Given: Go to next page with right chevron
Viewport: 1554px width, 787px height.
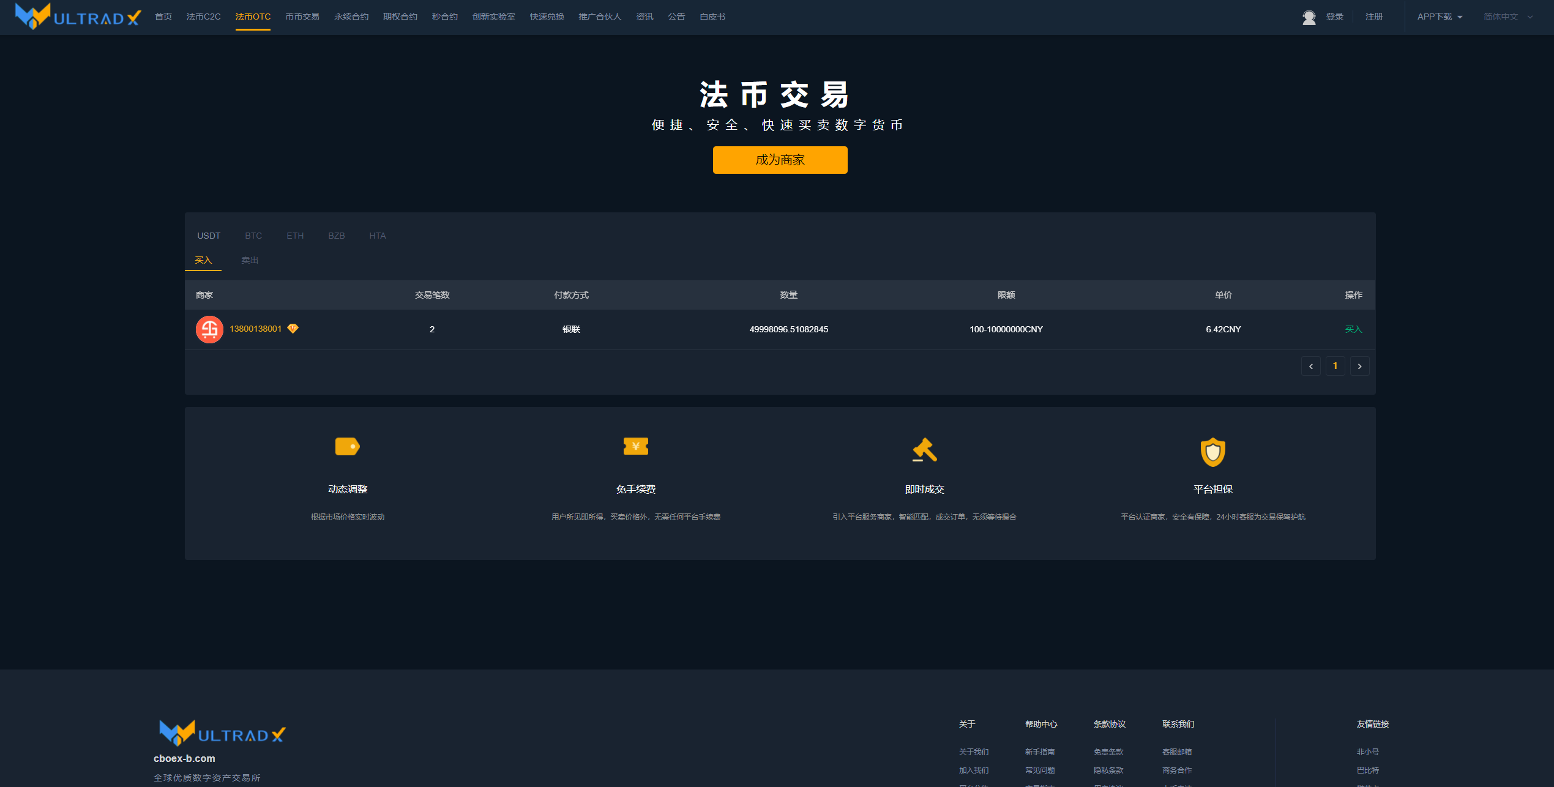Looking at the screenshot, I should [1359, 367].
